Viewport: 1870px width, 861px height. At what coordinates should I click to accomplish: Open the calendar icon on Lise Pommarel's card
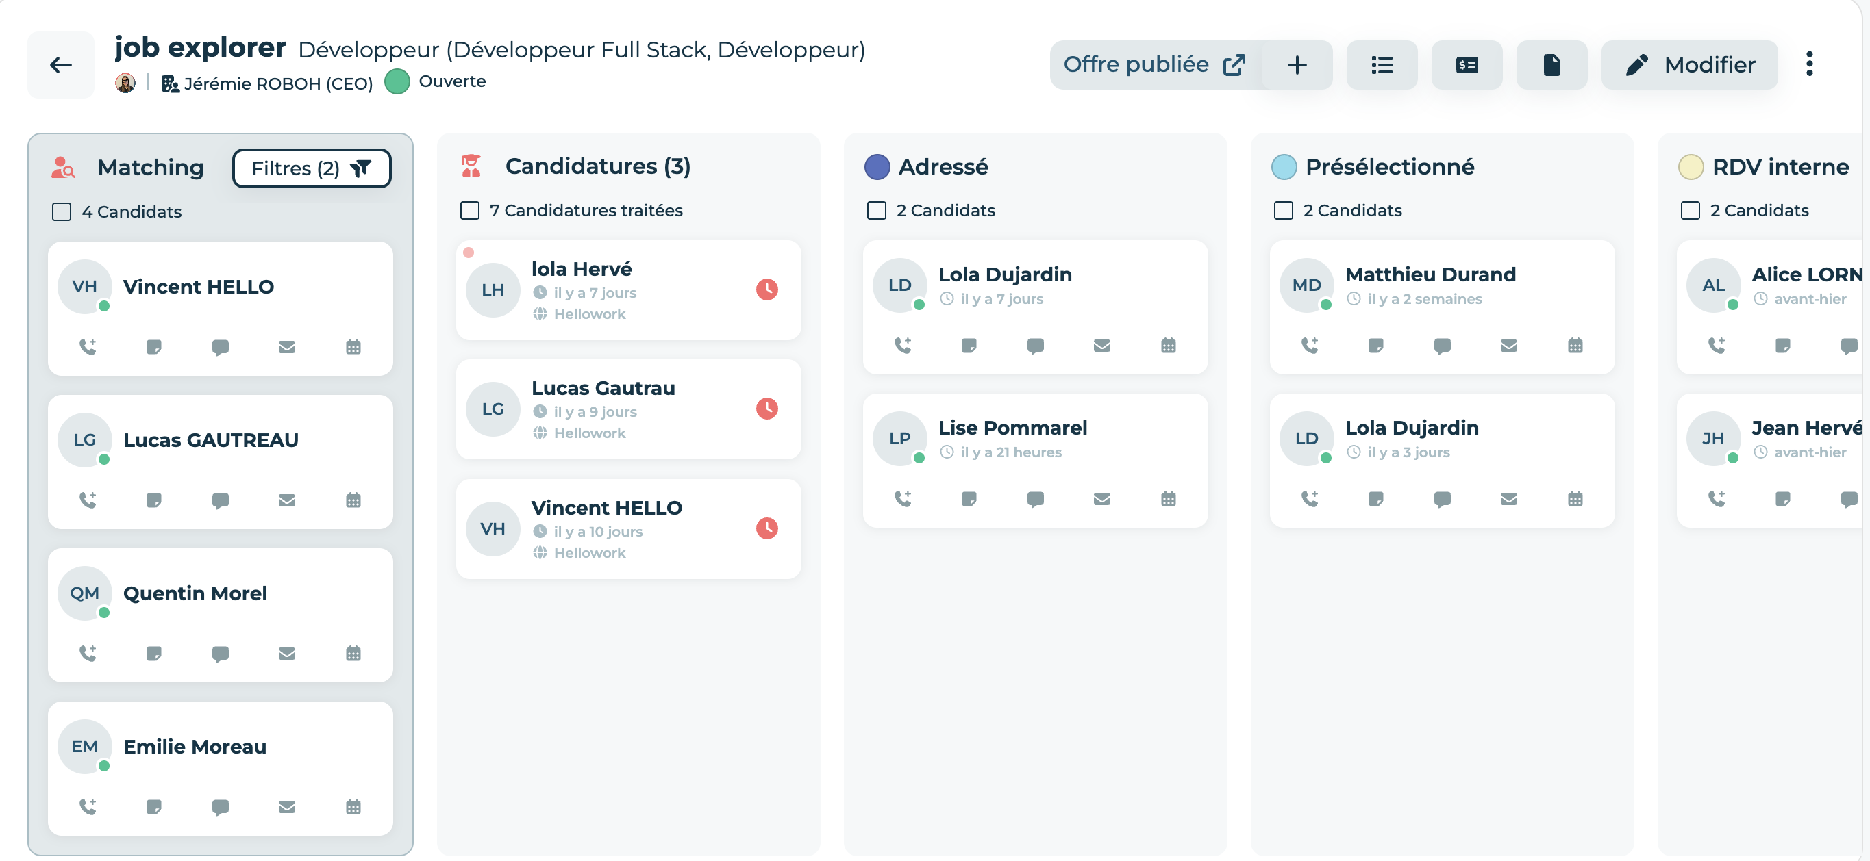click(x=1168, y=498)
